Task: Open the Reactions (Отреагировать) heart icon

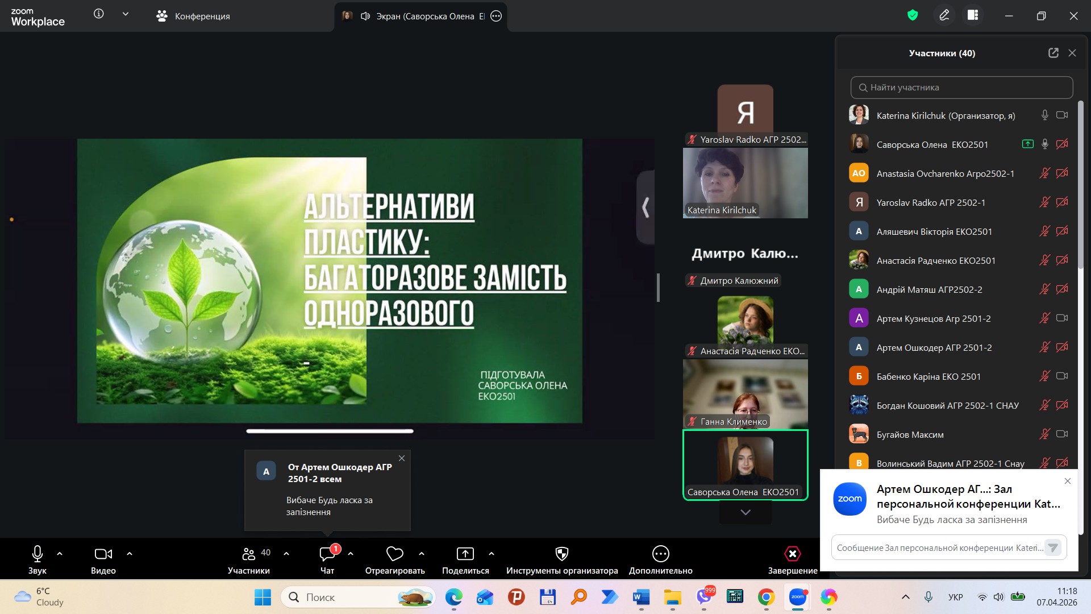Action: point(394,554)
